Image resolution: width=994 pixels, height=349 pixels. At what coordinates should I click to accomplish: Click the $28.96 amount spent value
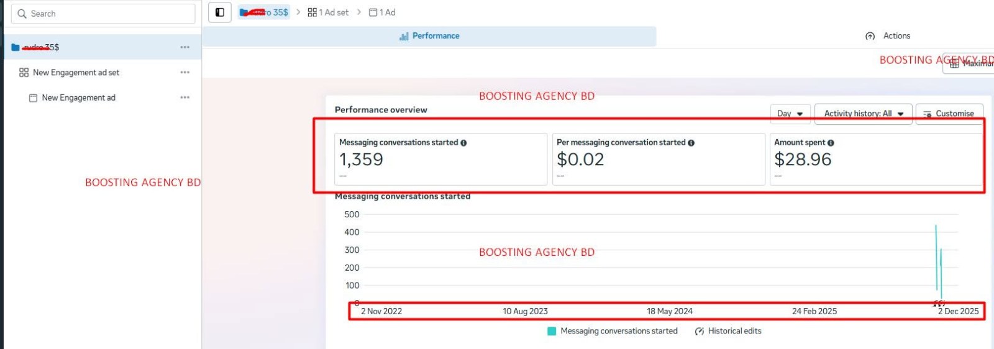pyautogui.click(x=803, y=160)
